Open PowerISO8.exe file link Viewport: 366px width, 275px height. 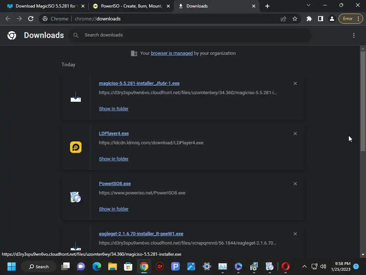tap(115, 184)
